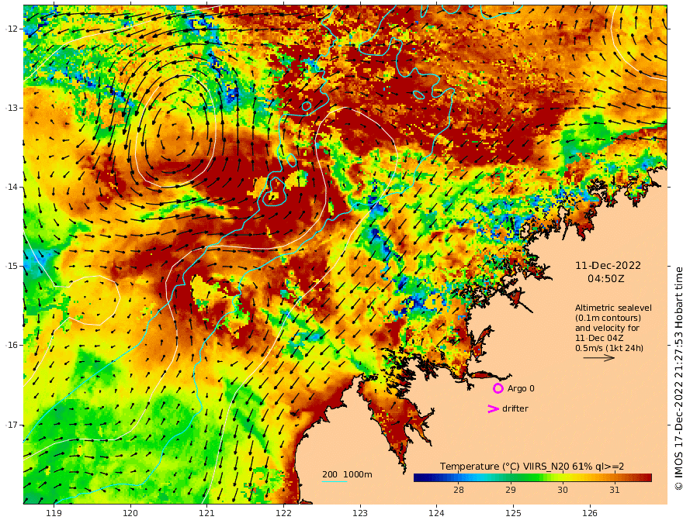The image size is (683, 527).
Task: Click the '200 1000m' depth contour label
Action: 347,474
